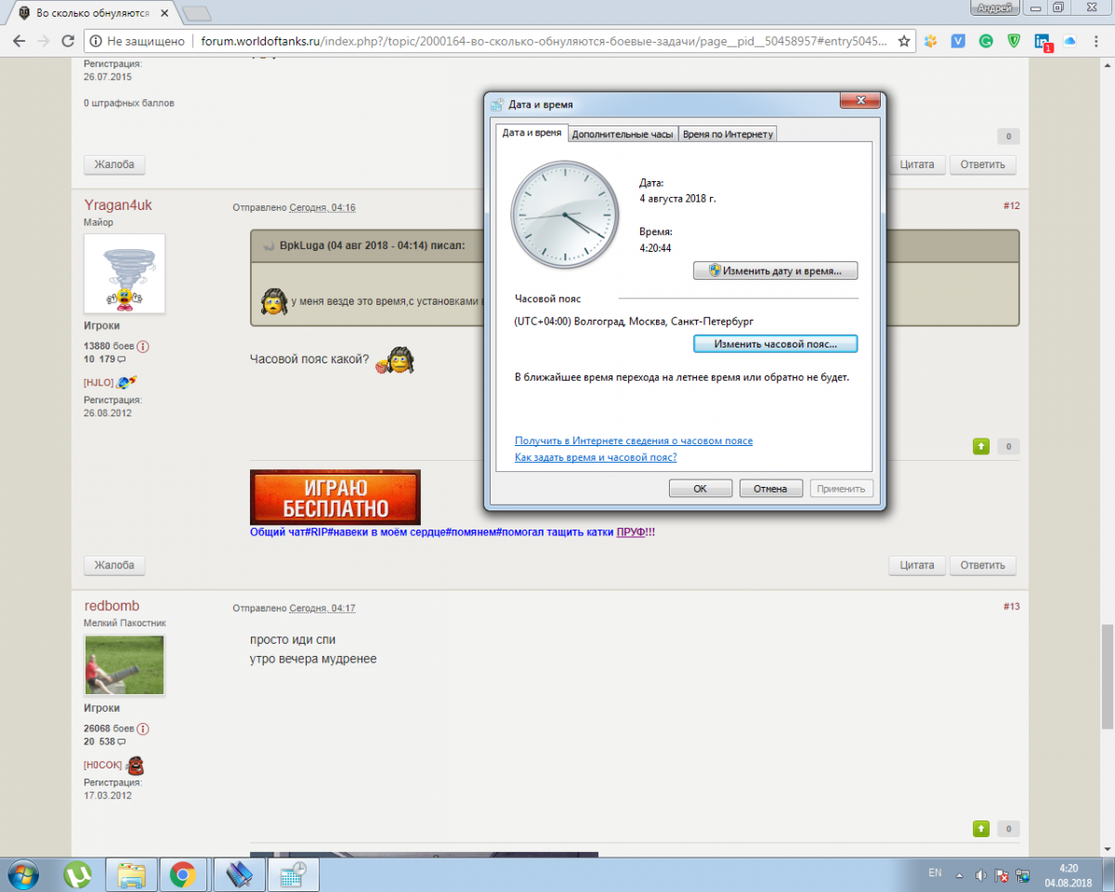The width and height of the screenshot is (1115, 892).
Task: Close the 'Дата и время' dialog
Action: click(860, 100)
